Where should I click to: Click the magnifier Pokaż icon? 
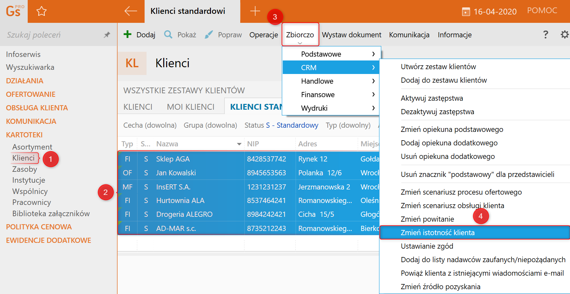(168, 34)
